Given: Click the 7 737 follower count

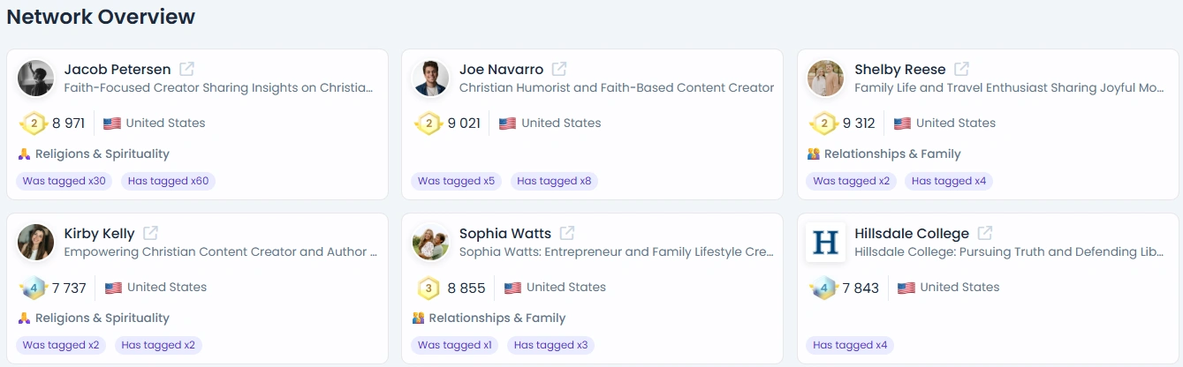Looking at the screenshot, I should [x=70, y=288].
